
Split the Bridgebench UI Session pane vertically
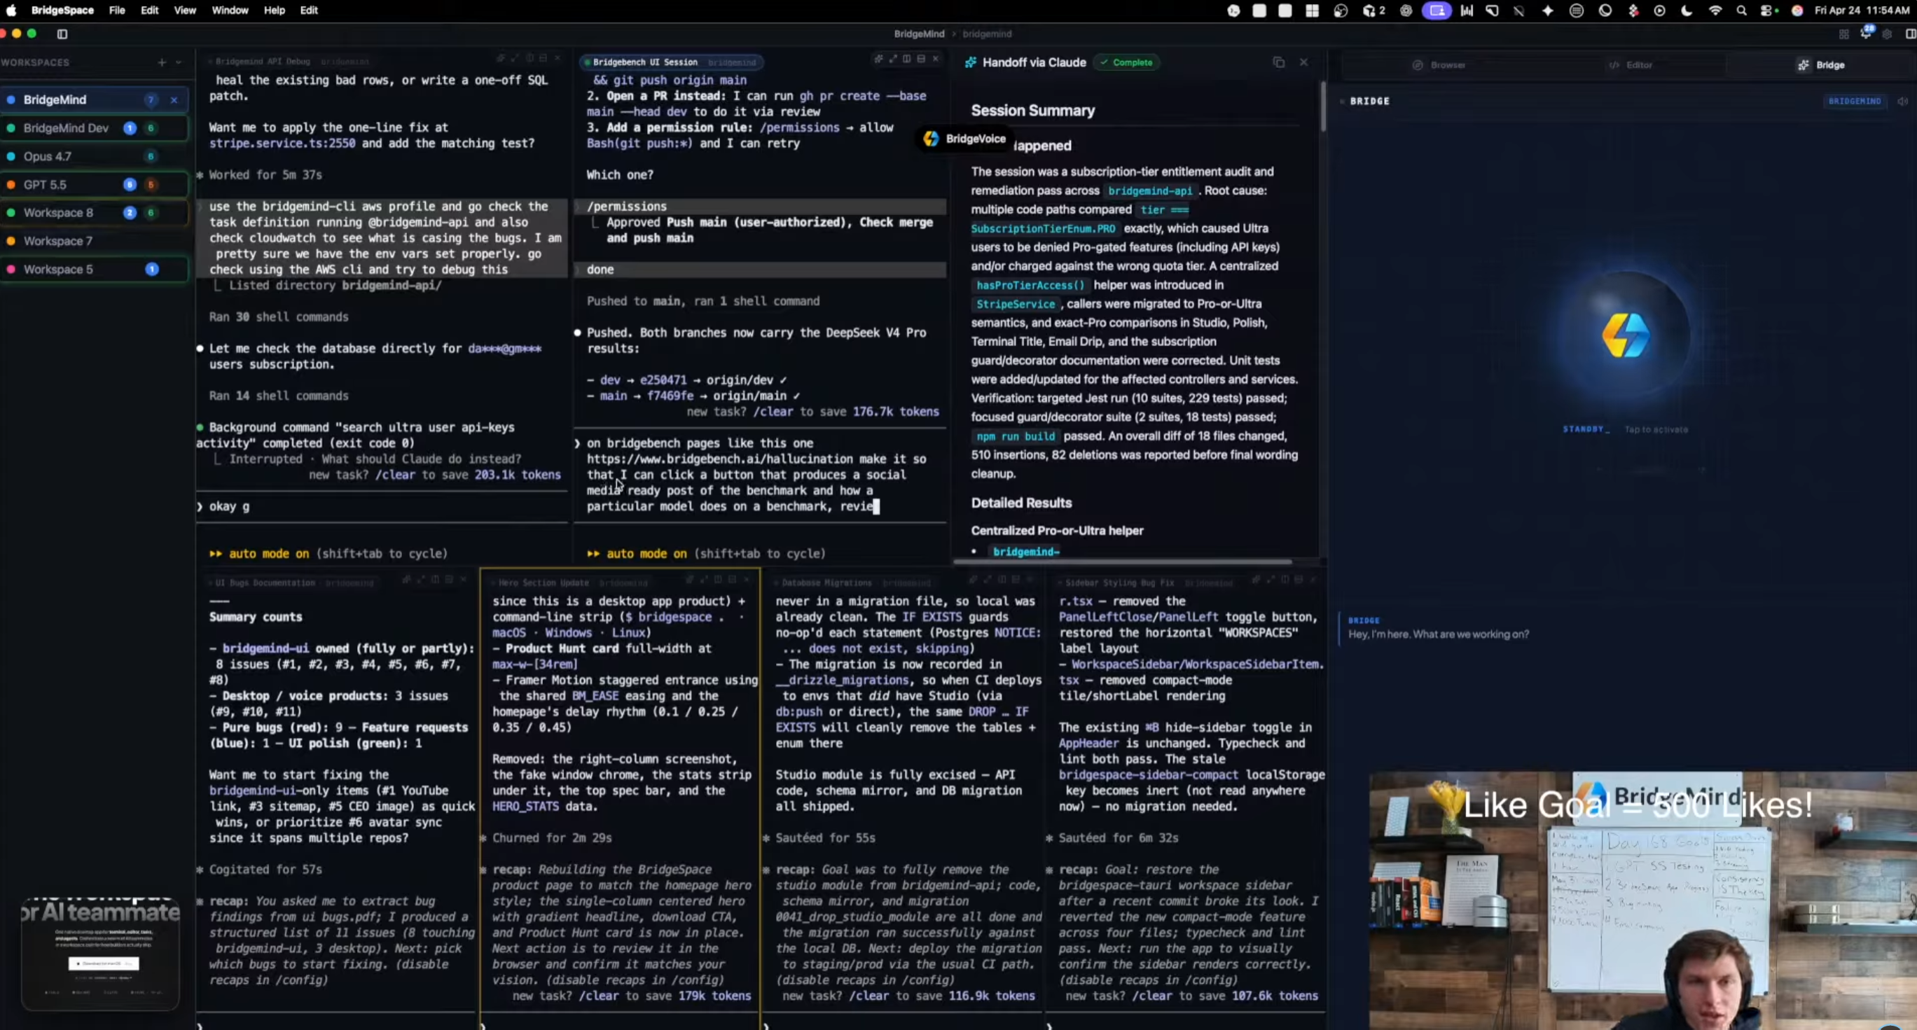(906, 59)
